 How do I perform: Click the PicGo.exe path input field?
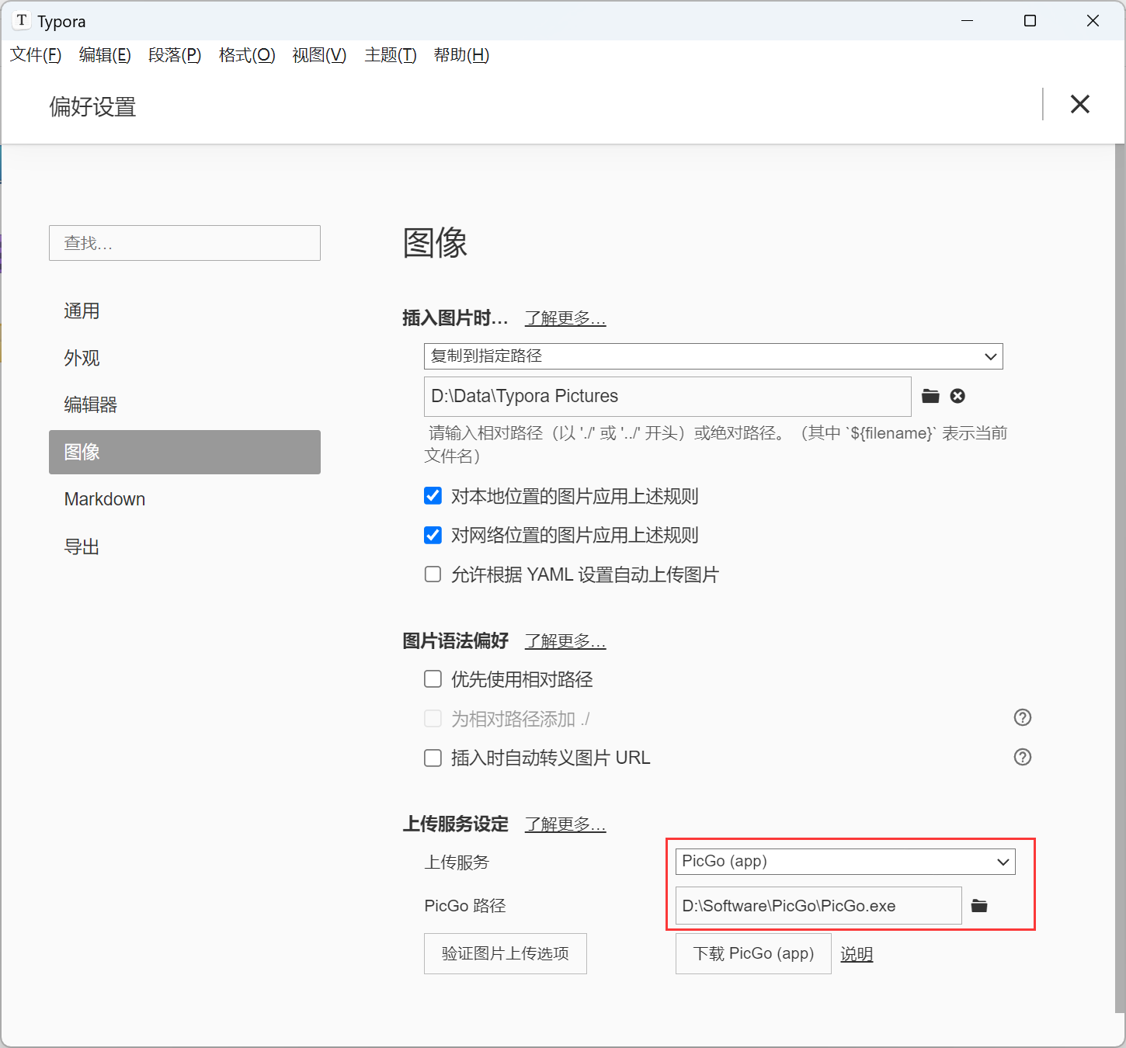(x=818, y=906)
